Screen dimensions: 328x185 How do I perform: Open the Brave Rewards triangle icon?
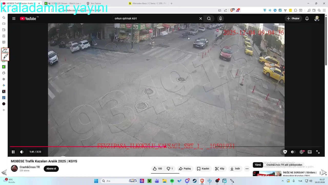238,10
